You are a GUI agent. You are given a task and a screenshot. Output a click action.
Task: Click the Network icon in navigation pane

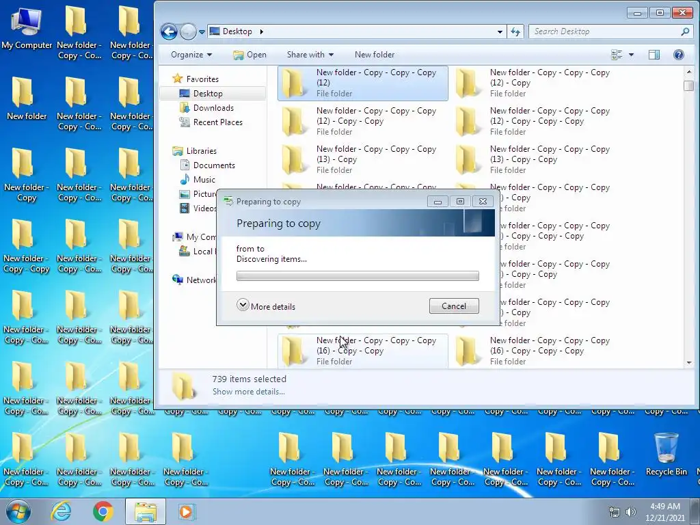point(178,280)
